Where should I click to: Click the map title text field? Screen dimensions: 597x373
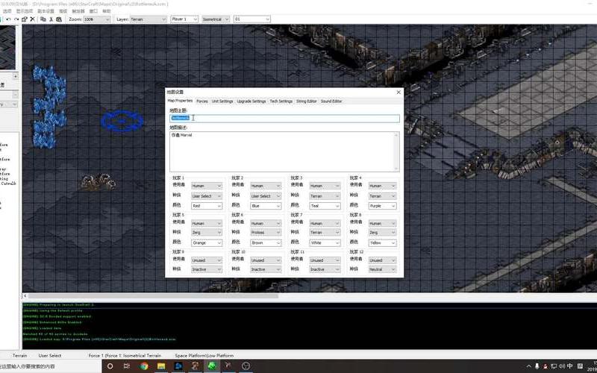pyautogui.click(x=284, y=118)
